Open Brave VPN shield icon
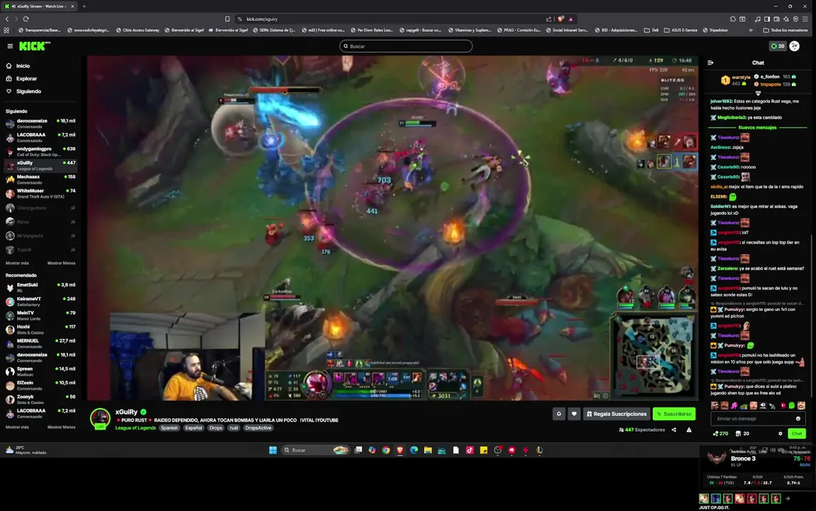The height and width of the screenshot is (511, 816). tap(795, 19)
